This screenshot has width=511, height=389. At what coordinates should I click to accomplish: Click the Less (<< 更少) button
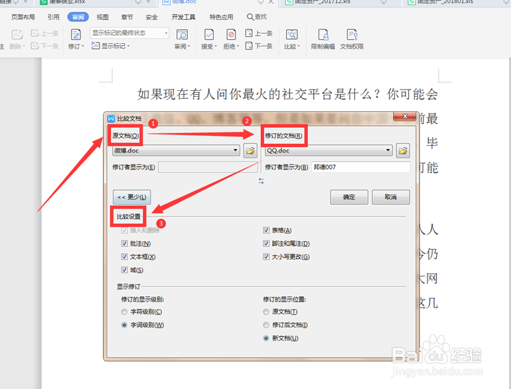pyautogui.click(x=131, y=197)
